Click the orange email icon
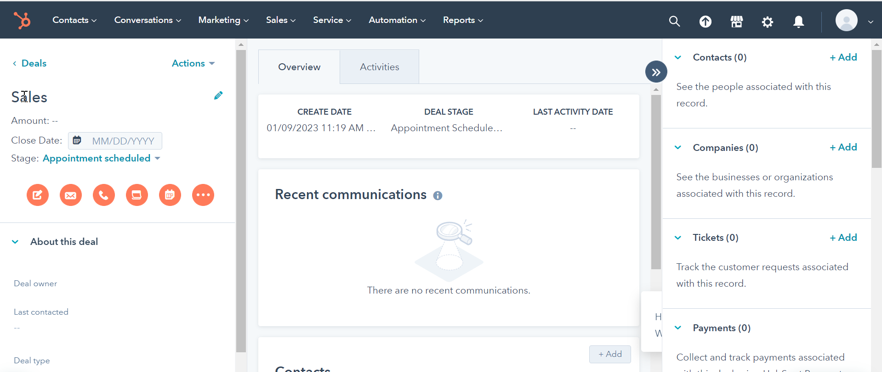Image resolution: width=882 pixels, height=372 pixels. (x=71, y=195)
